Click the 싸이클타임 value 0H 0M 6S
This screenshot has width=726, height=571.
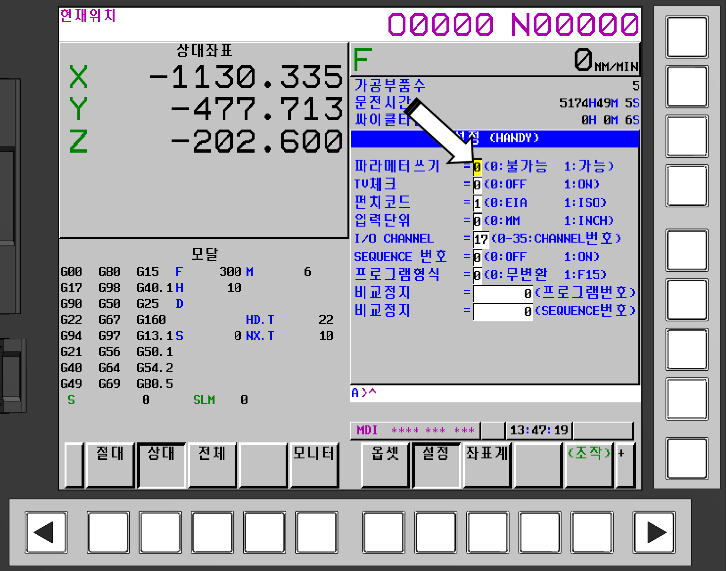(610, 121)
